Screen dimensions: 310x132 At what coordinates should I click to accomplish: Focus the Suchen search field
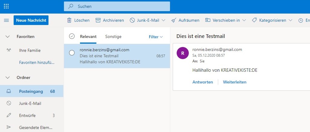coord(117,6)
